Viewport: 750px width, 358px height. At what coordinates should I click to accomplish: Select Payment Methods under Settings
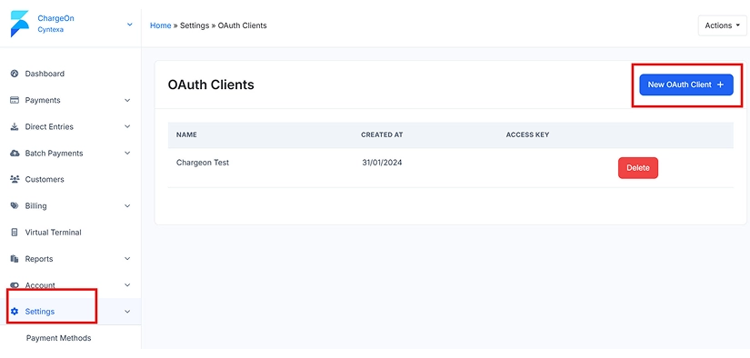(x=58, y=338)
